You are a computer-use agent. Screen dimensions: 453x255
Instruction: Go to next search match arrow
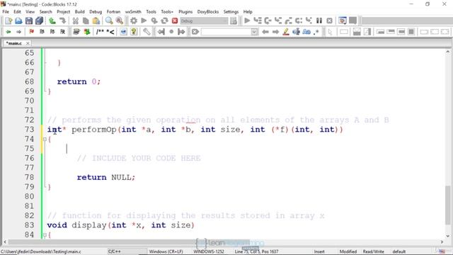coord(275,32)
